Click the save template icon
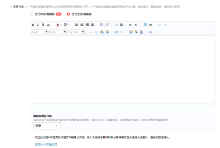Screen dimensions: 220x148 pyautogui.click(x=141, y=32)
